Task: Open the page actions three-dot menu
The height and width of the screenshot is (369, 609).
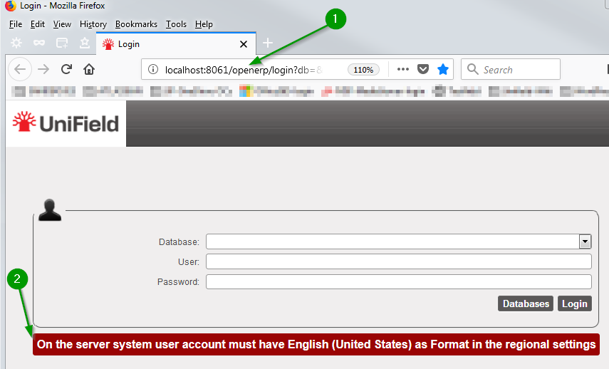Action: 402,69
